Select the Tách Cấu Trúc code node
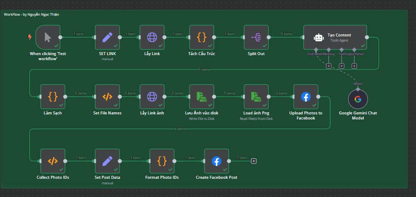 pos(202,37)
